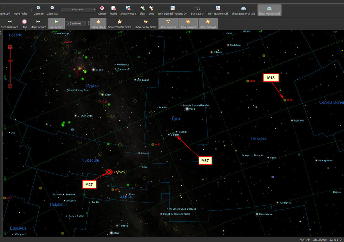Click the M 29 cluster marker

pyautogui.click(x=99, y=102)
